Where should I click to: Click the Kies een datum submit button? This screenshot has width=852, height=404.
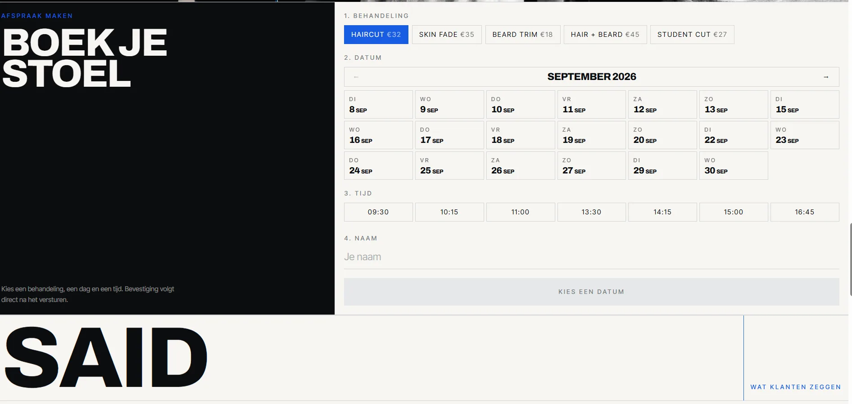[592, 292]
